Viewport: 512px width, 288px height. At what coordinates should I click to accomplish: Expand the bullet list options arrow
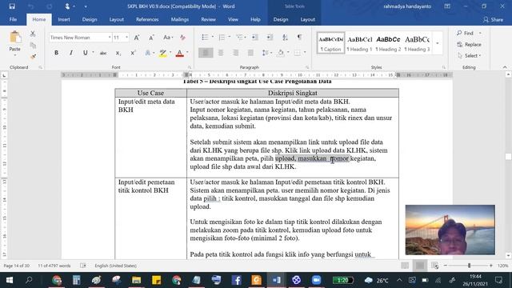[213, 37]
